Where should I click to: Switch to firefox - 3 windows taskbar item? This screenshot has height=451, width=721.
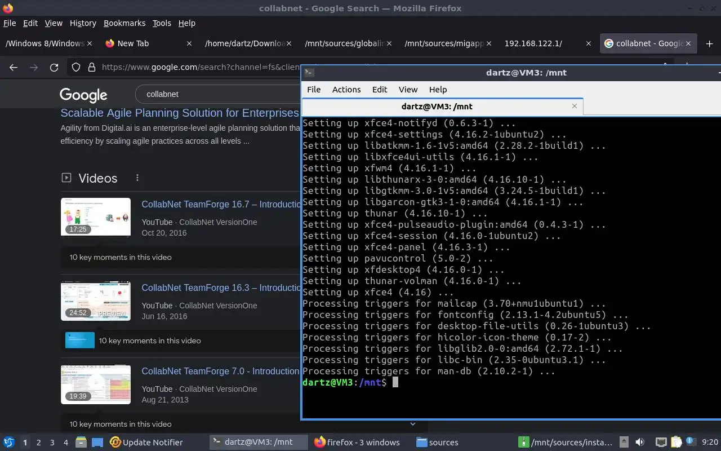coord(357,443)
